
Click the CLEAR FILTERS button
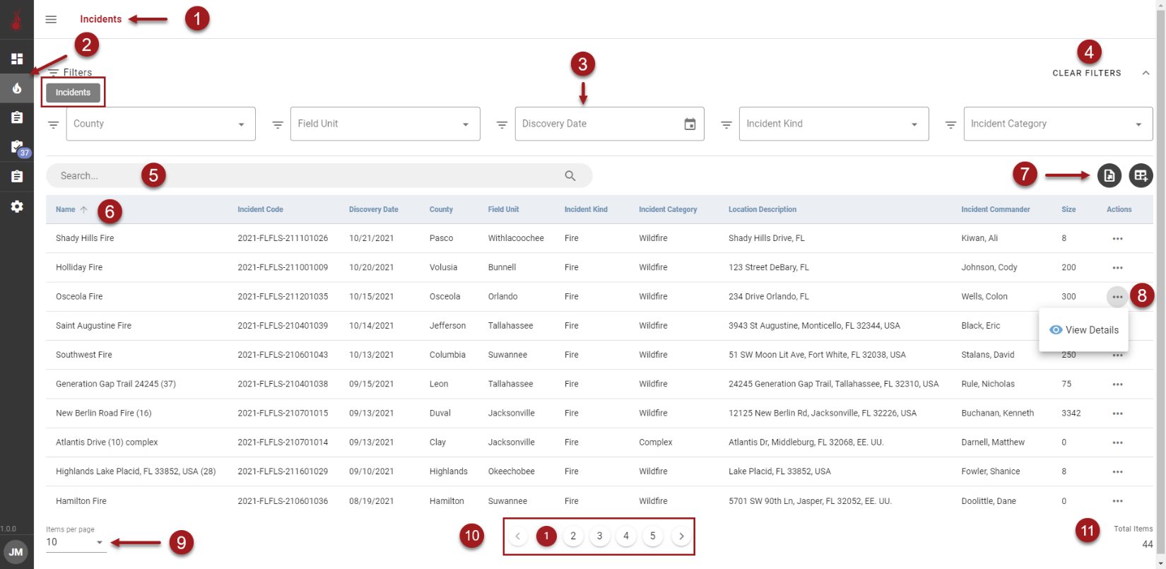point(1086,73)
